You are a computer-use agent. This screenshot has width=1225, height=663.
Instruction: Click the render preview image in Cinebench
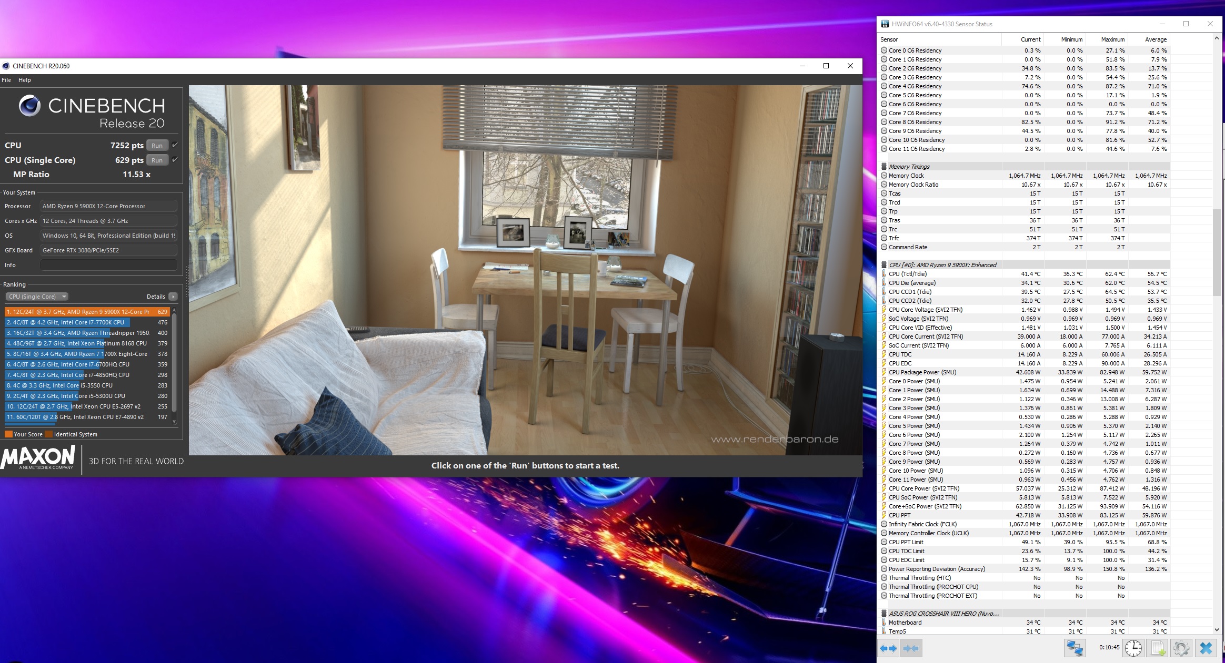[525, 270]
